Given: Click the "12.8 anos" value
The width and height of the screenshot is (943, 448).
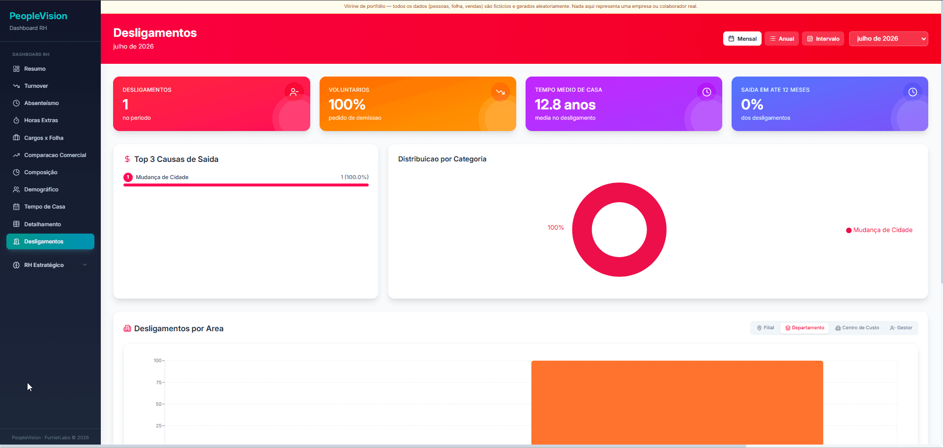Looking at the screenshot, I should (565, 105).
